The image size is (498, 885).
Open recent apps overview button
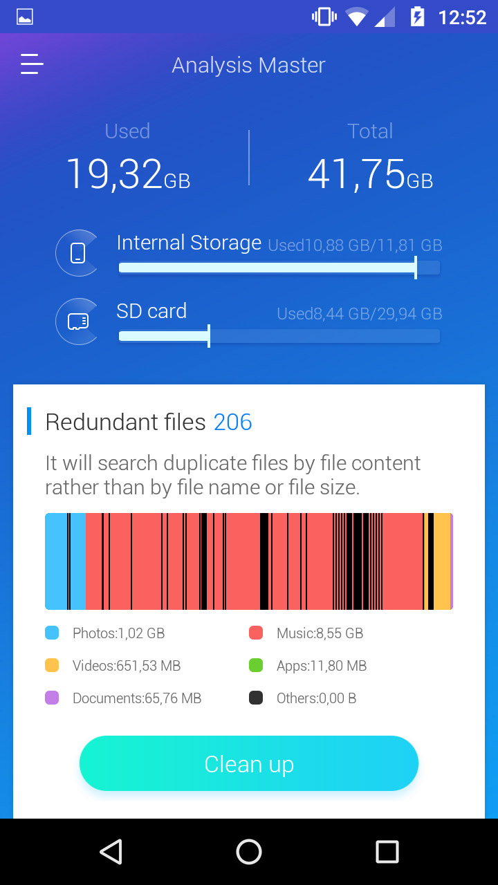[387, 852]
